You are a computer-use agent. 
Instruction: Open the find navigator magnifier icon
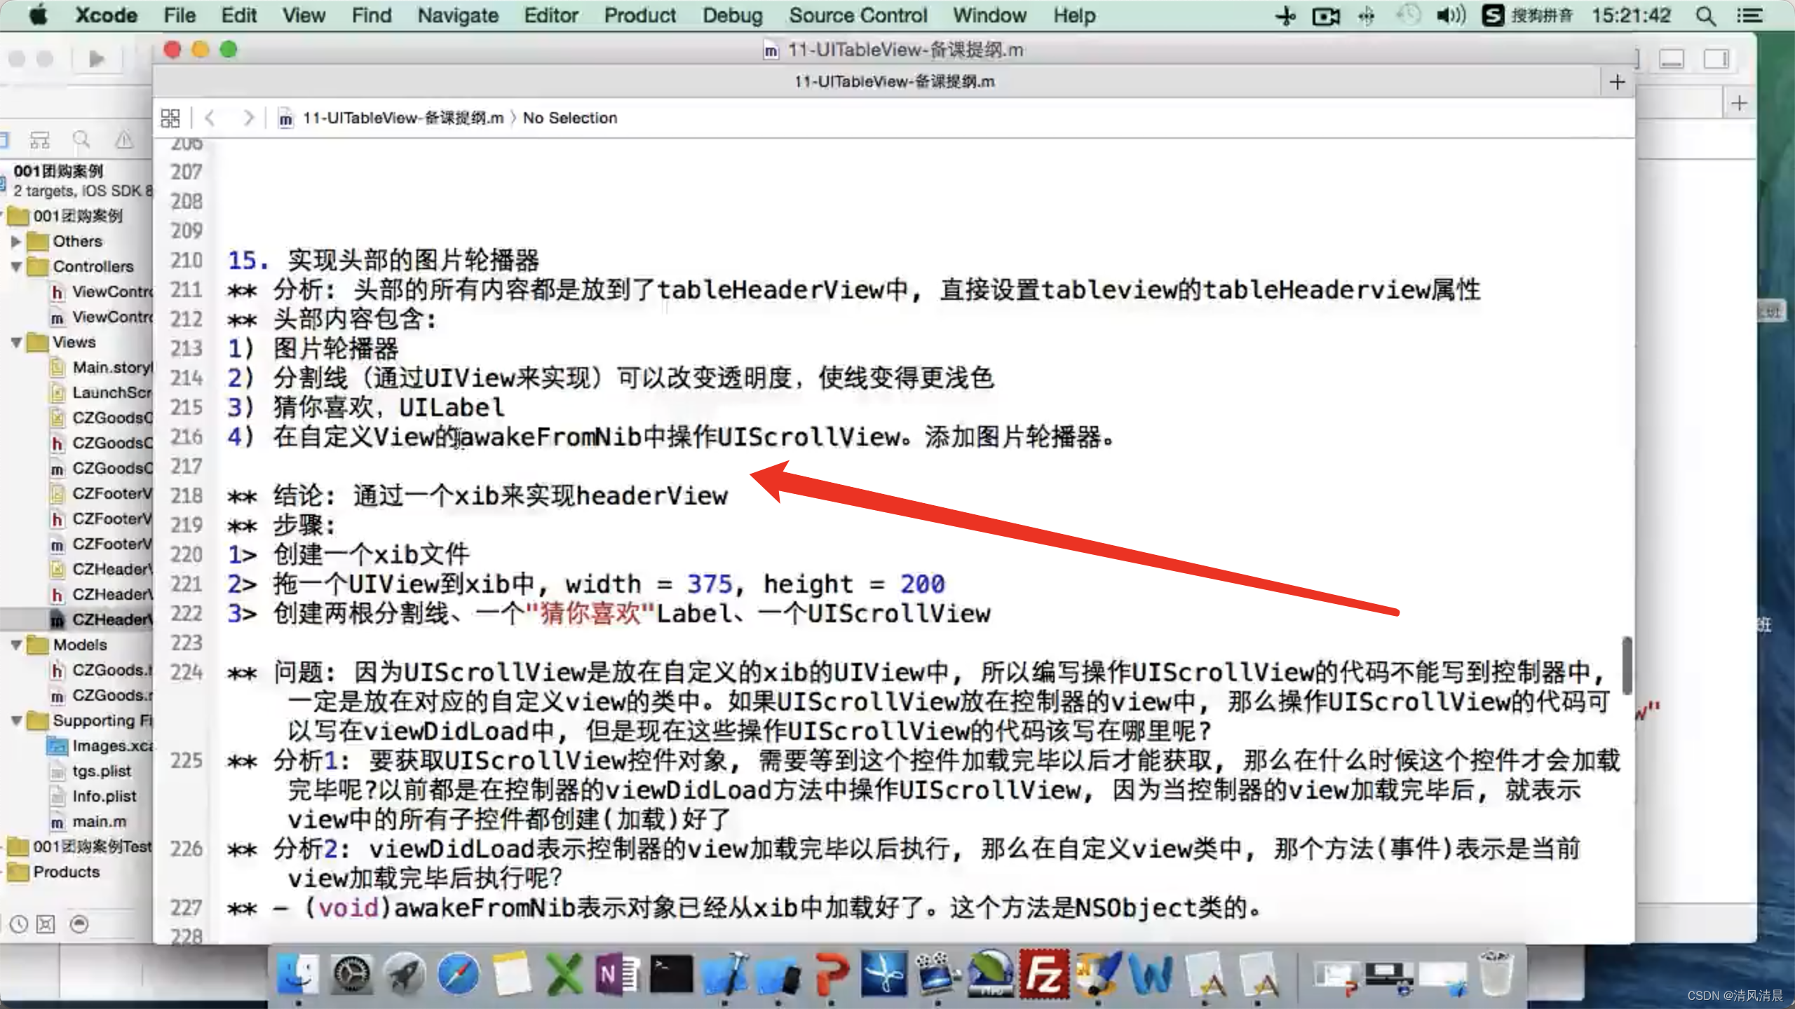(x=82, y=141)
